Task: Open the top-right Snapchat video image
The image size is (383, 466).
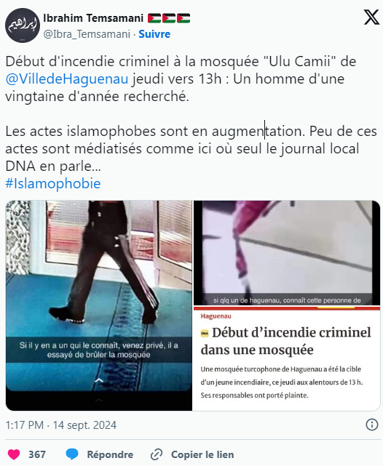Action: tap(287, 253)
